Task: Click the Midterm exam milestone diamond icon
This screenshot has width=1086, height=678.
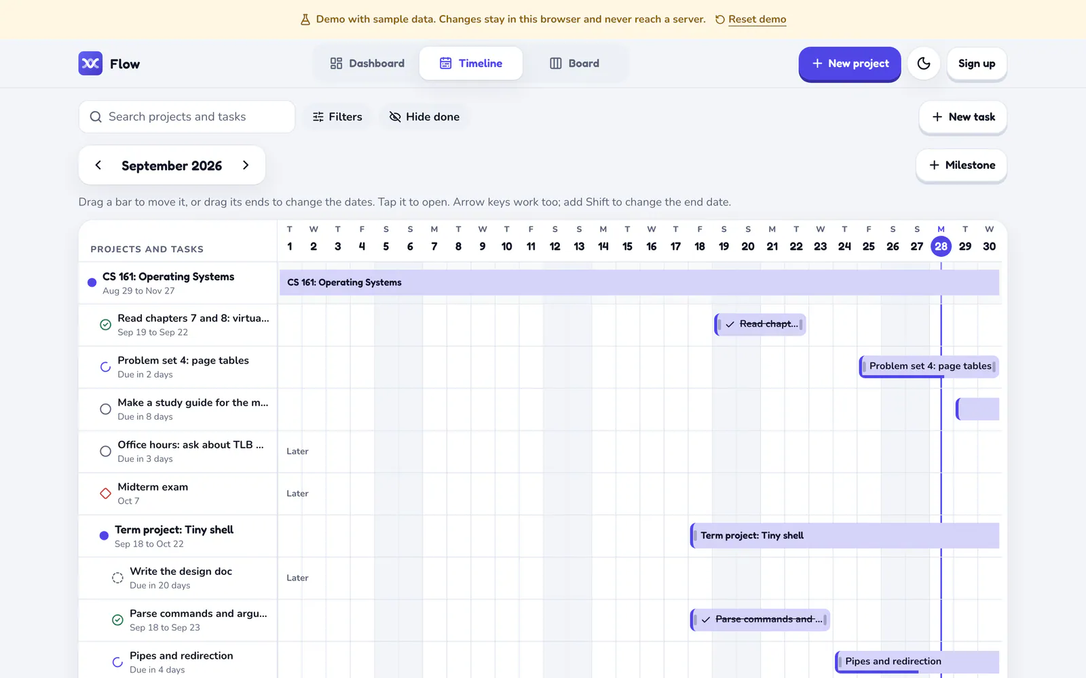Action: point(105,494)
